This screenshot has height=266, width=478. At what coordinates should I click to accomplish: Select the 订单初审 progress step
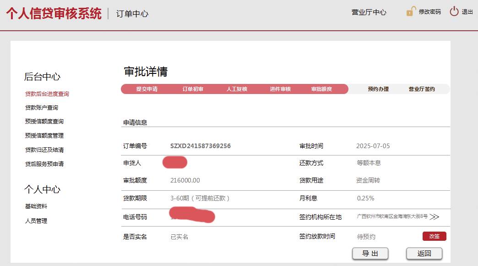(193, 89)
